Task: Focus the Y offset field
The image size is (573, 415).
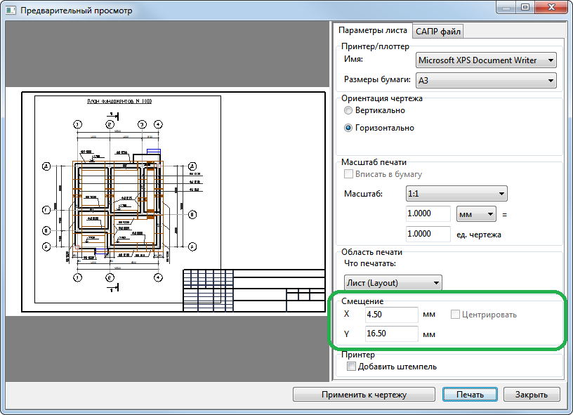Action: point(390,334)
